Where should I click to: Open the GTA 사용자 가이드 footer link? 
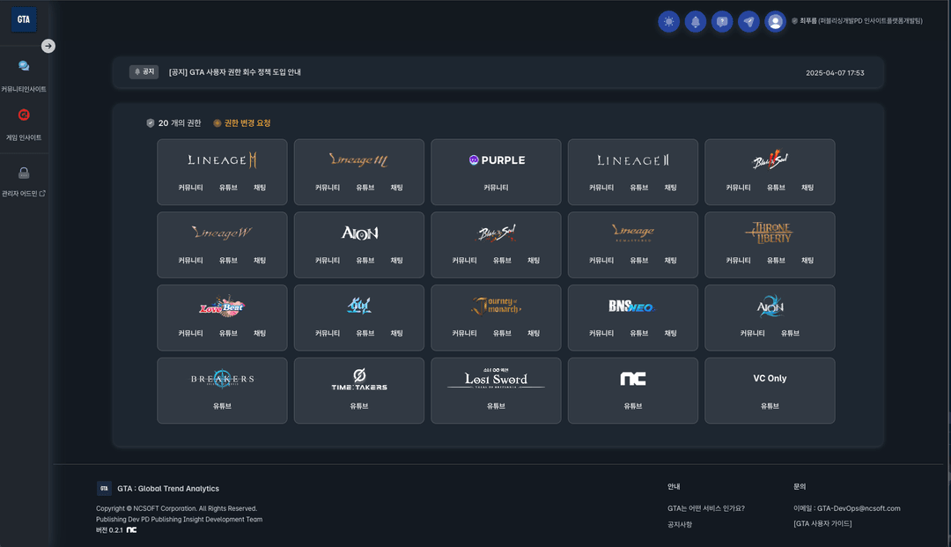pyautogui.click(x=822, y=524)
